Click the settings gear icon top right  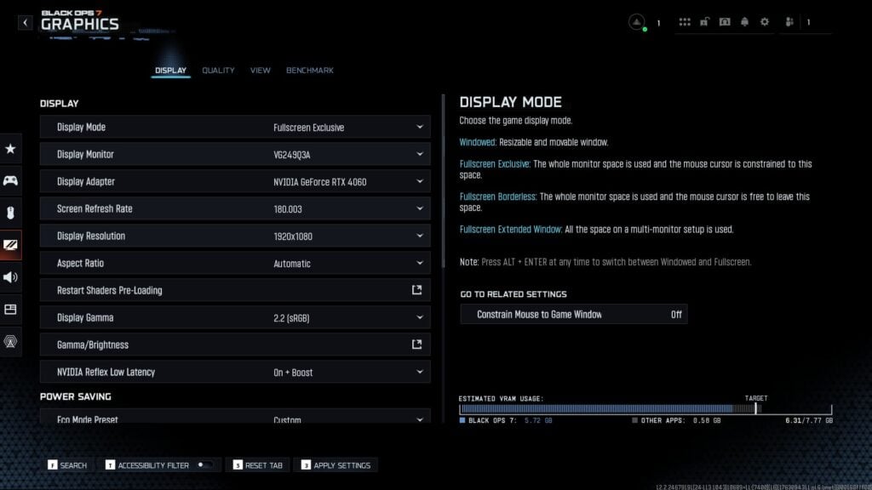tap(764, 21)
